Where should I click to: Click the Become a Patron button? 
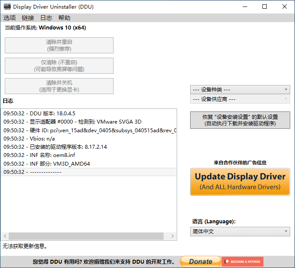pyautogui.click(x=243, y=261)
